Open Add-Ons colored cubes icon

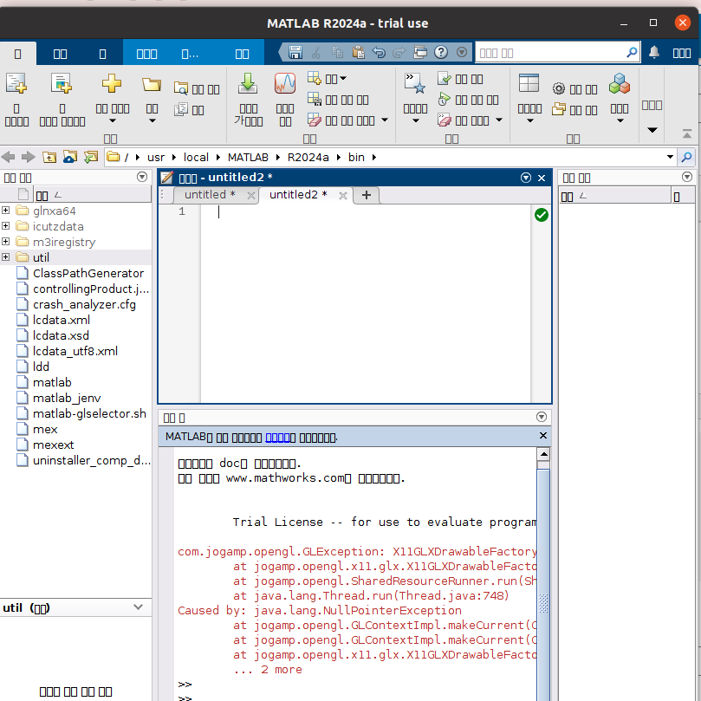tap(619, 84)
